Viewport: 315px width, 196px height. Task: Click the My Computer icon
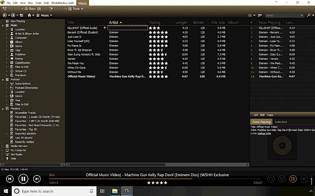coord(7,150)
